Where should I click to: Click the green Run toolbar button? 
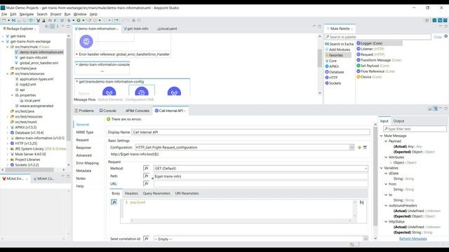[x=78, y=20]
